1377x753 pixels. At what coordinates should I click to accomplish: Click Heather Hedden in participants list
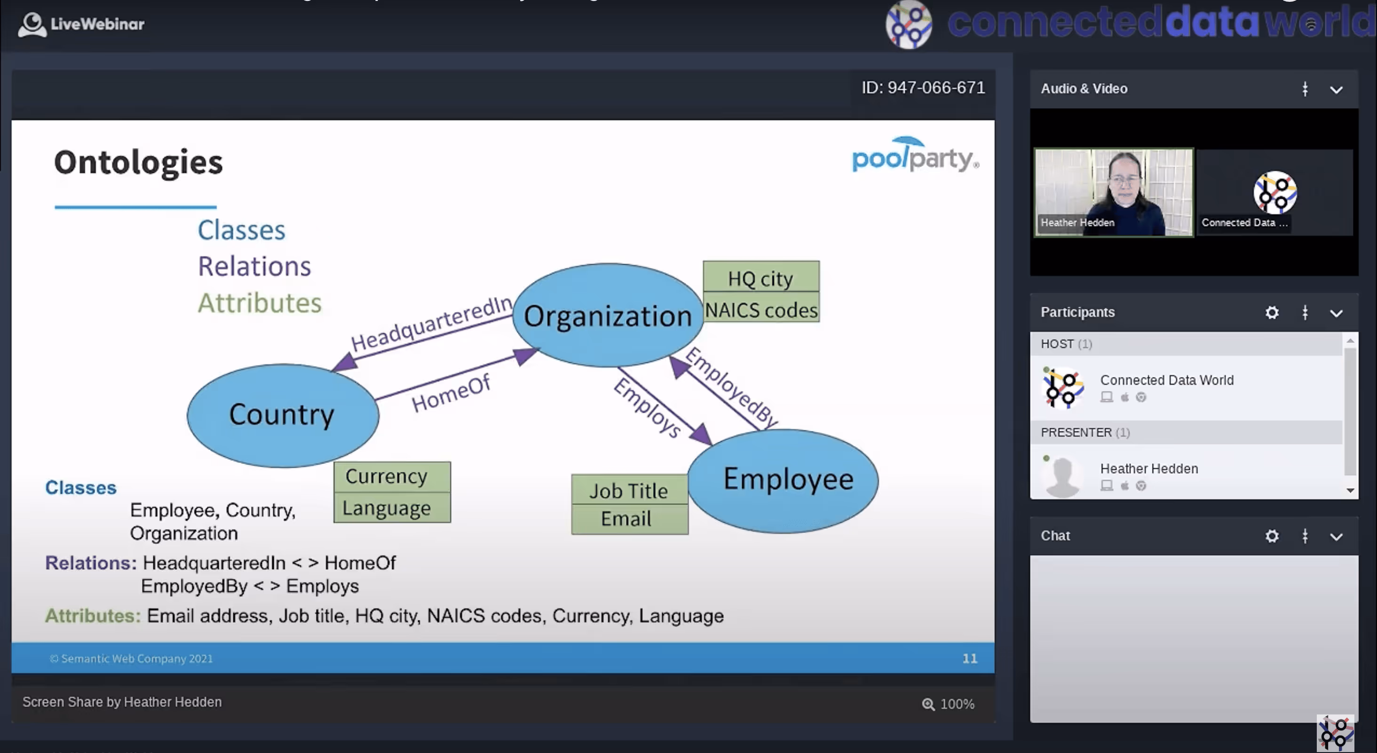[x=1149, y=469]
